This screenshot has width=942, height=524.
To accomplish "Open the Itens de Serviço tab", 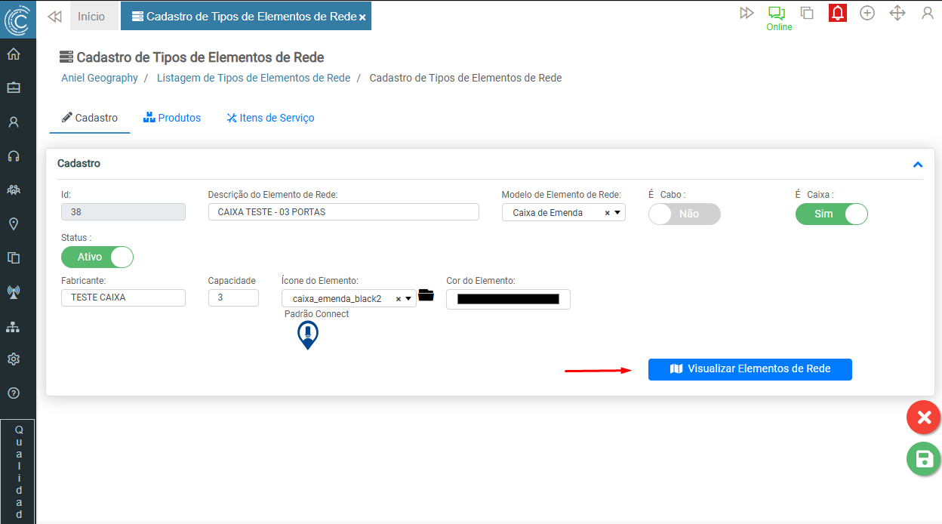I will [270, 119].
